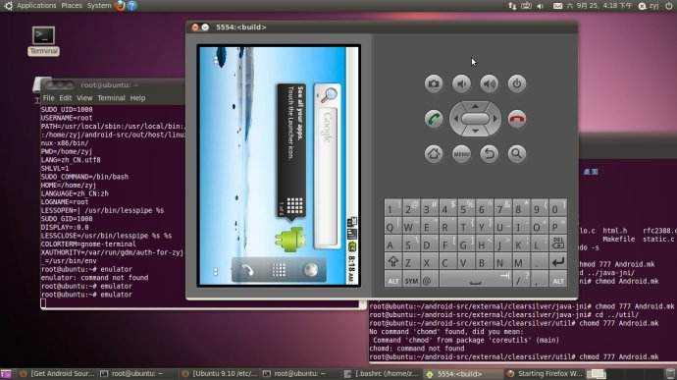This screenshot has height=380, width=677.
Task: Click the Enter key on emulator keyboard
Action: click(558, 262)
